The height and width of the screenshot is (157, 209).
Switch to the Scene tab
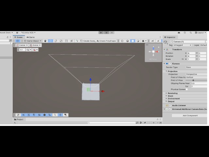tap(19, 37)
